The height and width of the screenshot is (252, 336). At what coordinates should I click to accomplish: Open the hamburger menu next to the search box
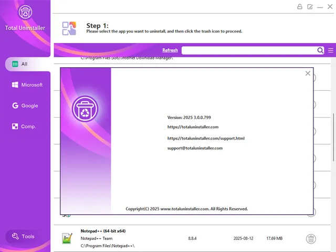point(331,50)
